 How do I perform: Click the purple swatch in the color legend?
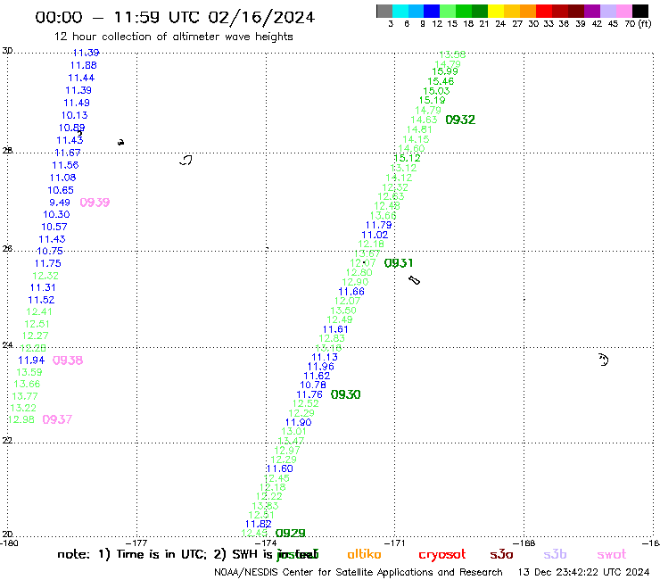(592, 11)
